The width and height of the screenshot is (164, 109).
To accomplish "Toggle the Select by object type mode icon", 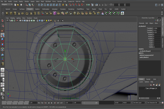I will (30, 5).
